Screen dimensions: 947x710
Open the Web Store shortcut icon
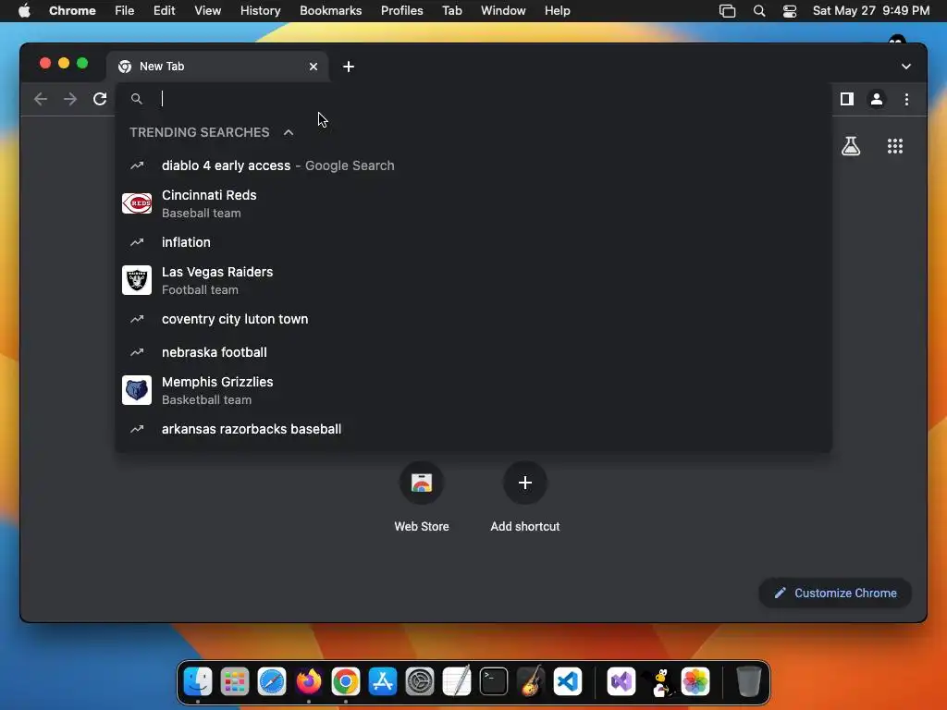422,483
